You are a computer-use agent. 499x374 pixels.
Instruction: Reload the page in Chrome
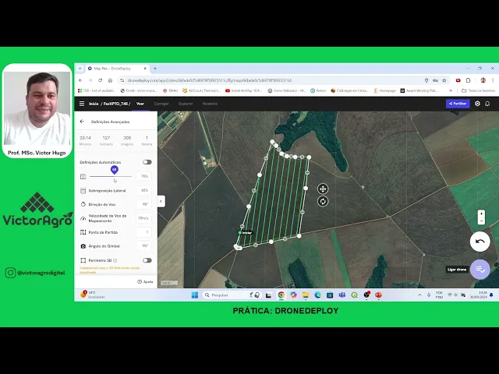coord(101,80)
